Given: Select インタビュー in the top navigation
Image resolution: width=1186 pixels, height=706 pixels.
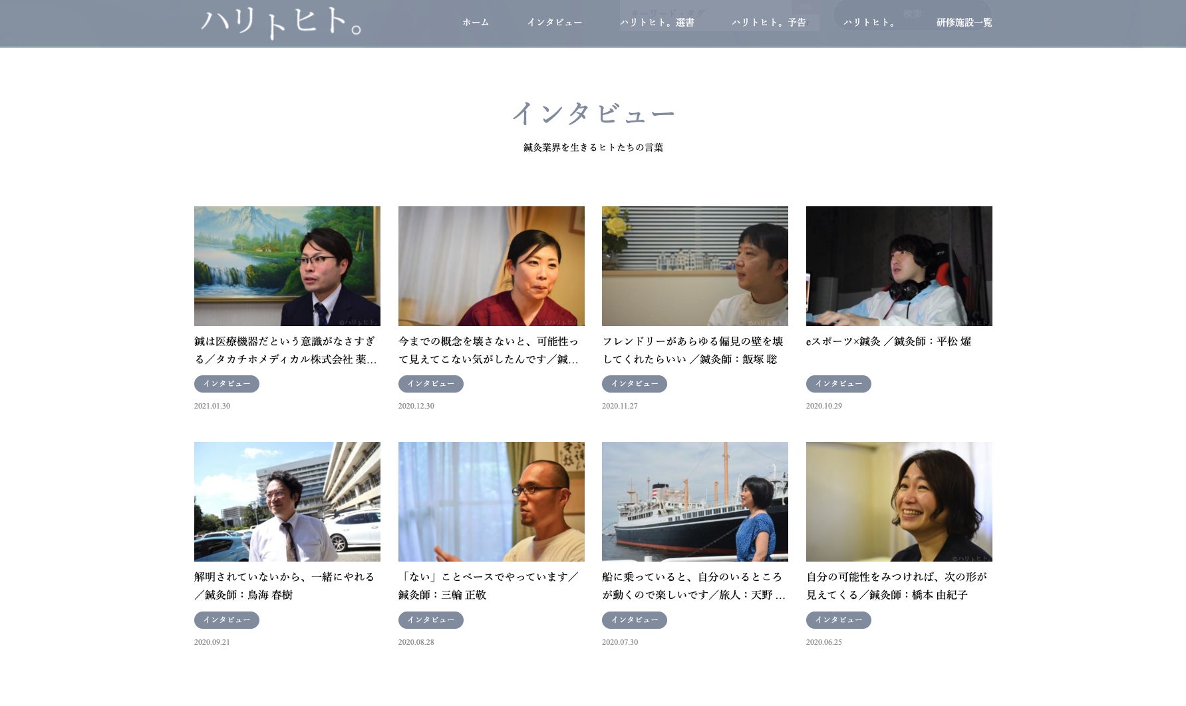Looking at the screenshot, I should (x=554, y=23).
